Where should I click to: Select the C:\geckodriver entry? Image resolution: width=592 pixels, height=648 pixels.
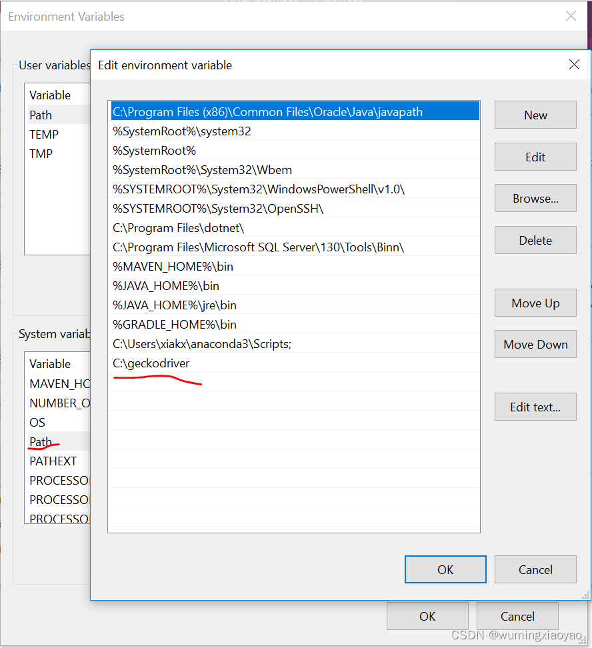295,363
